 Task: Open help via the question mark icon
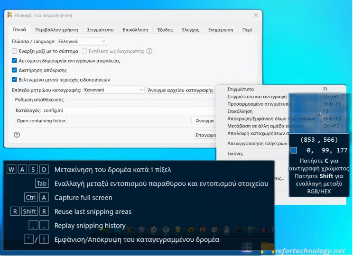(x=17, y=135)
